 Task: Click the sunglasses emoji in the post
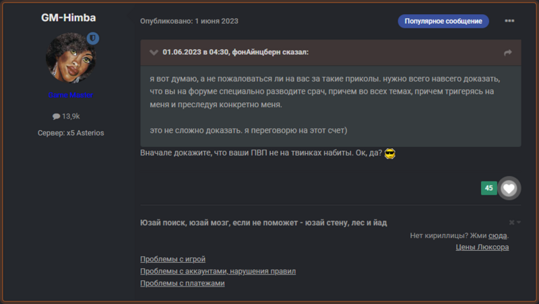click(389, 154)
